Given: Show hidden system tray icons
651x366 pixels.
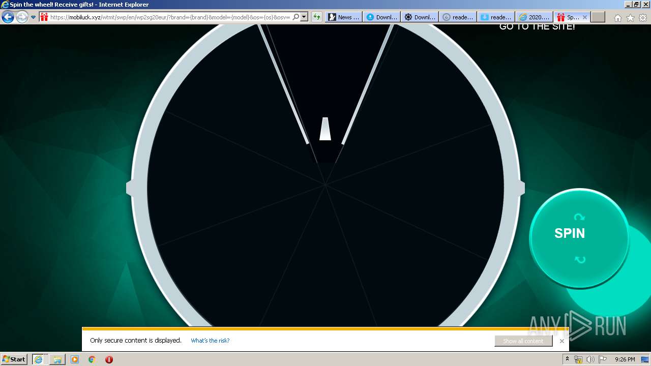Looking at the screenshot, I should pos(567,359).
